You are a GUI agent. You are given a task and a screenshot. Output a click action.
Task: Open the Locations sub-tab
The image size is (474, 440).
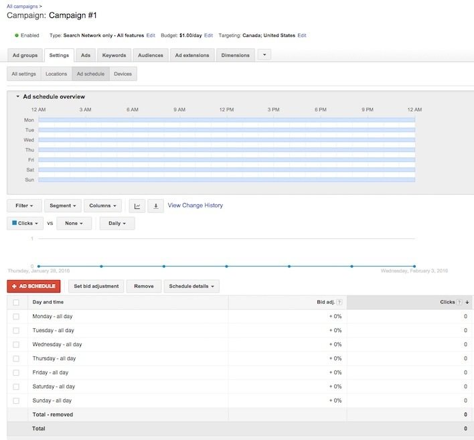coord(56,74)
